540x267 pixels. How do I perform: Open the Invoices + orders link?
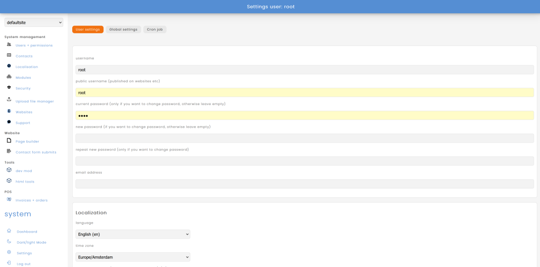coord(32,201)
